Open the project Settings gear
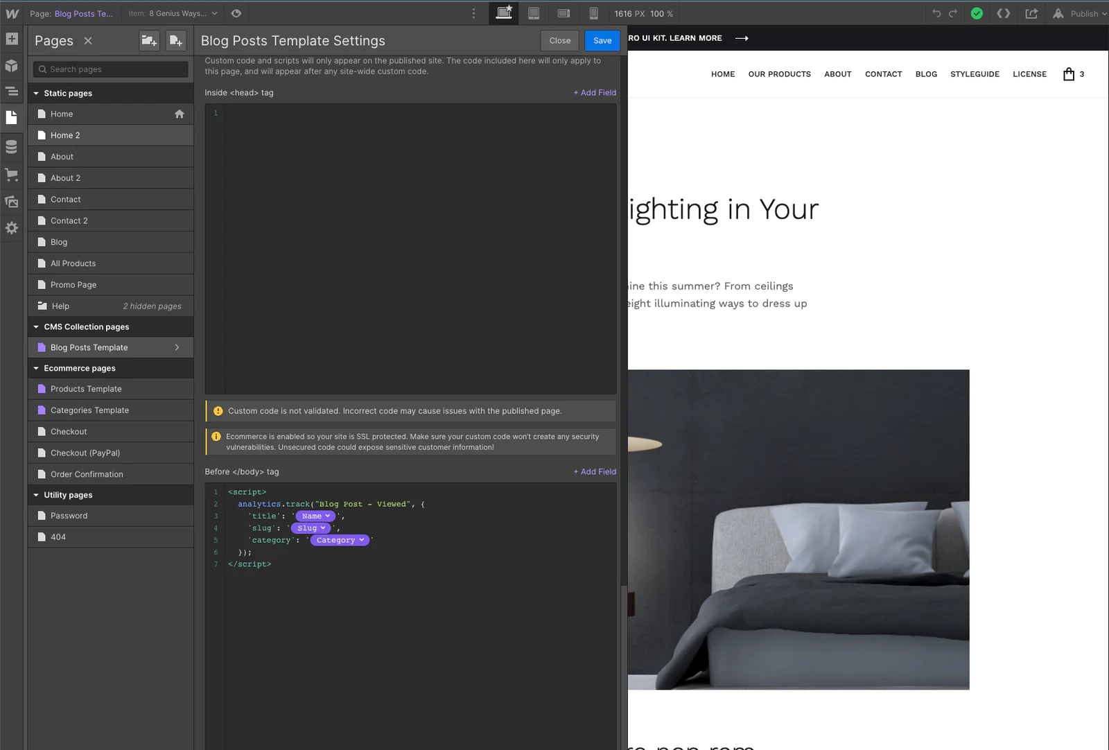Image resolution: width=1109 pixels, height=750 pixels. pyautogui.click(x=12, y=228)
